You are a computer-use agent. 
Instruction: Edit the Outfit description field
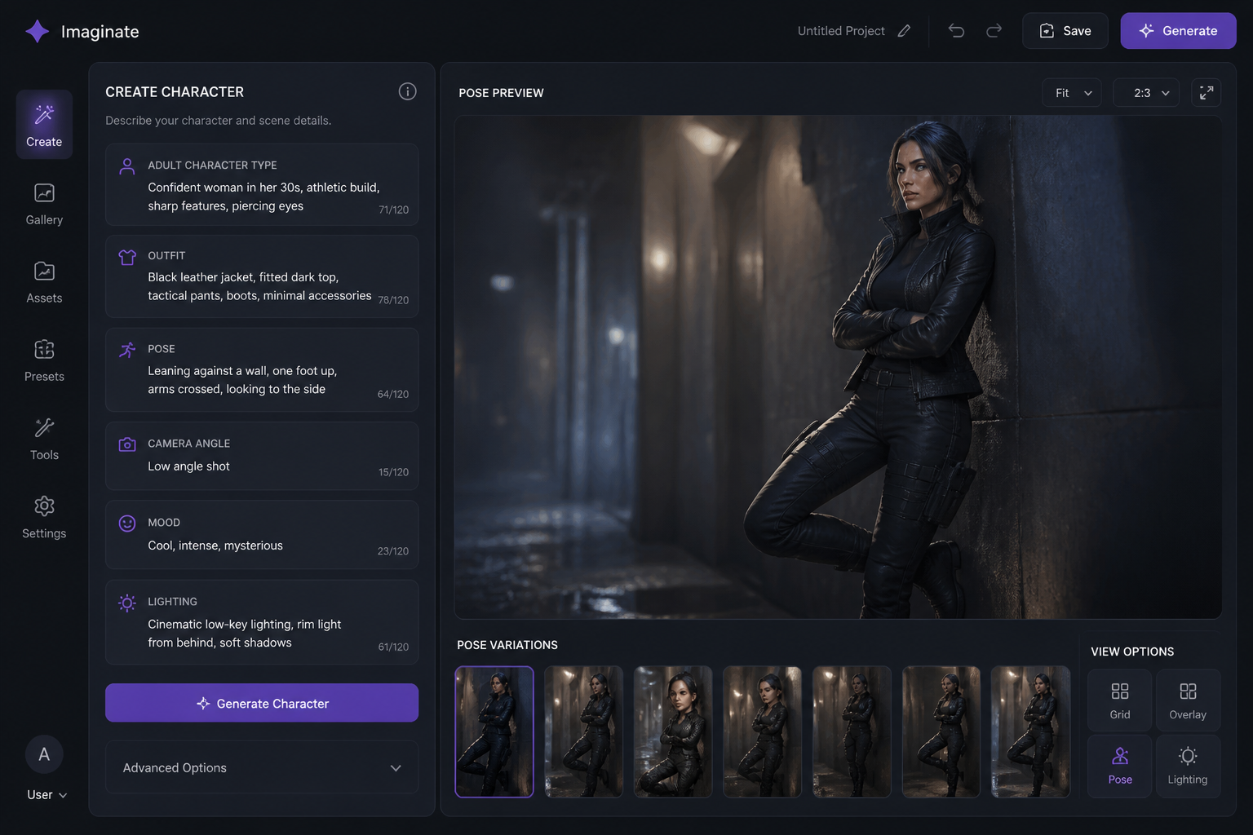(262, 276)
